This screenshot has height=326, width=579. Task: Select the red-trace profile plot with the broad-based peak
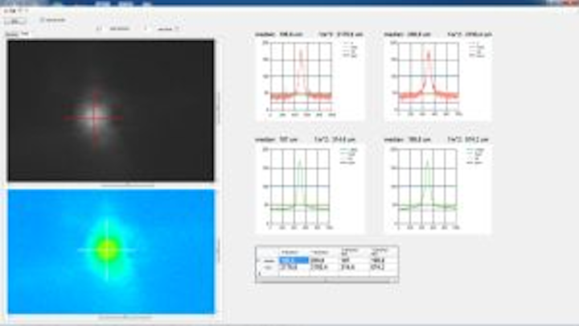click(x=437, y=79)
